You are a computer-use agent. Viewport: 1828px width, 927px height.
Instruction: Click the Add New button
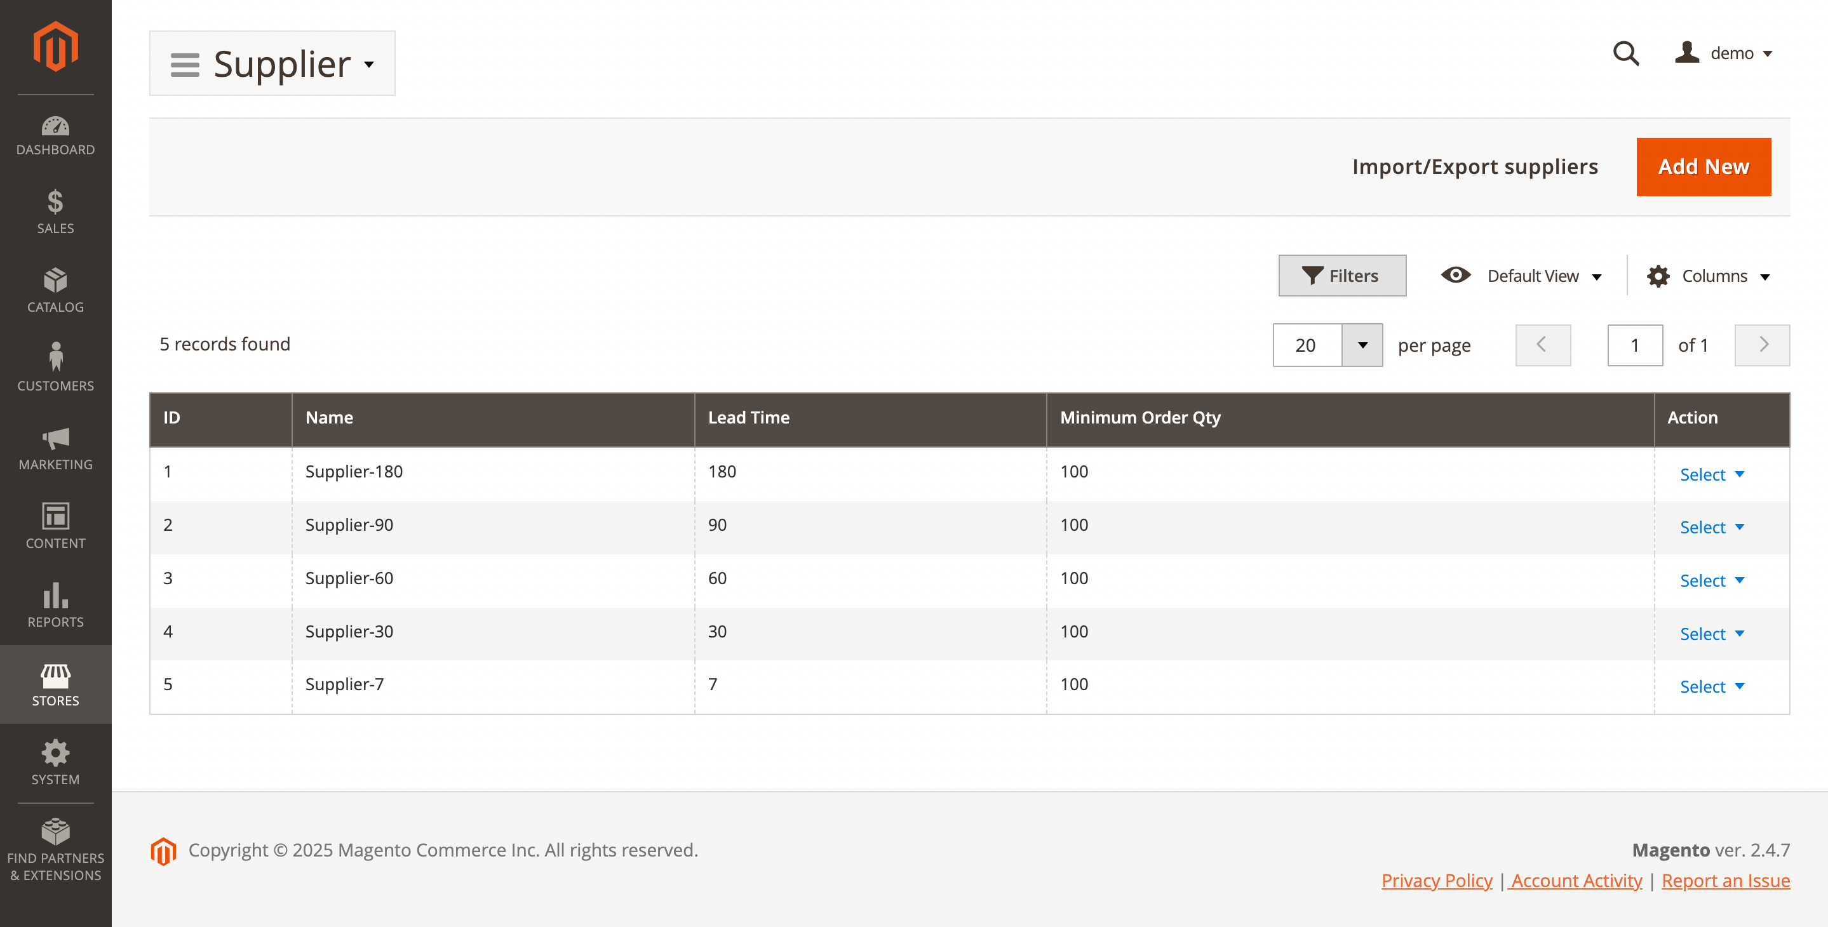pos(1702,167)
